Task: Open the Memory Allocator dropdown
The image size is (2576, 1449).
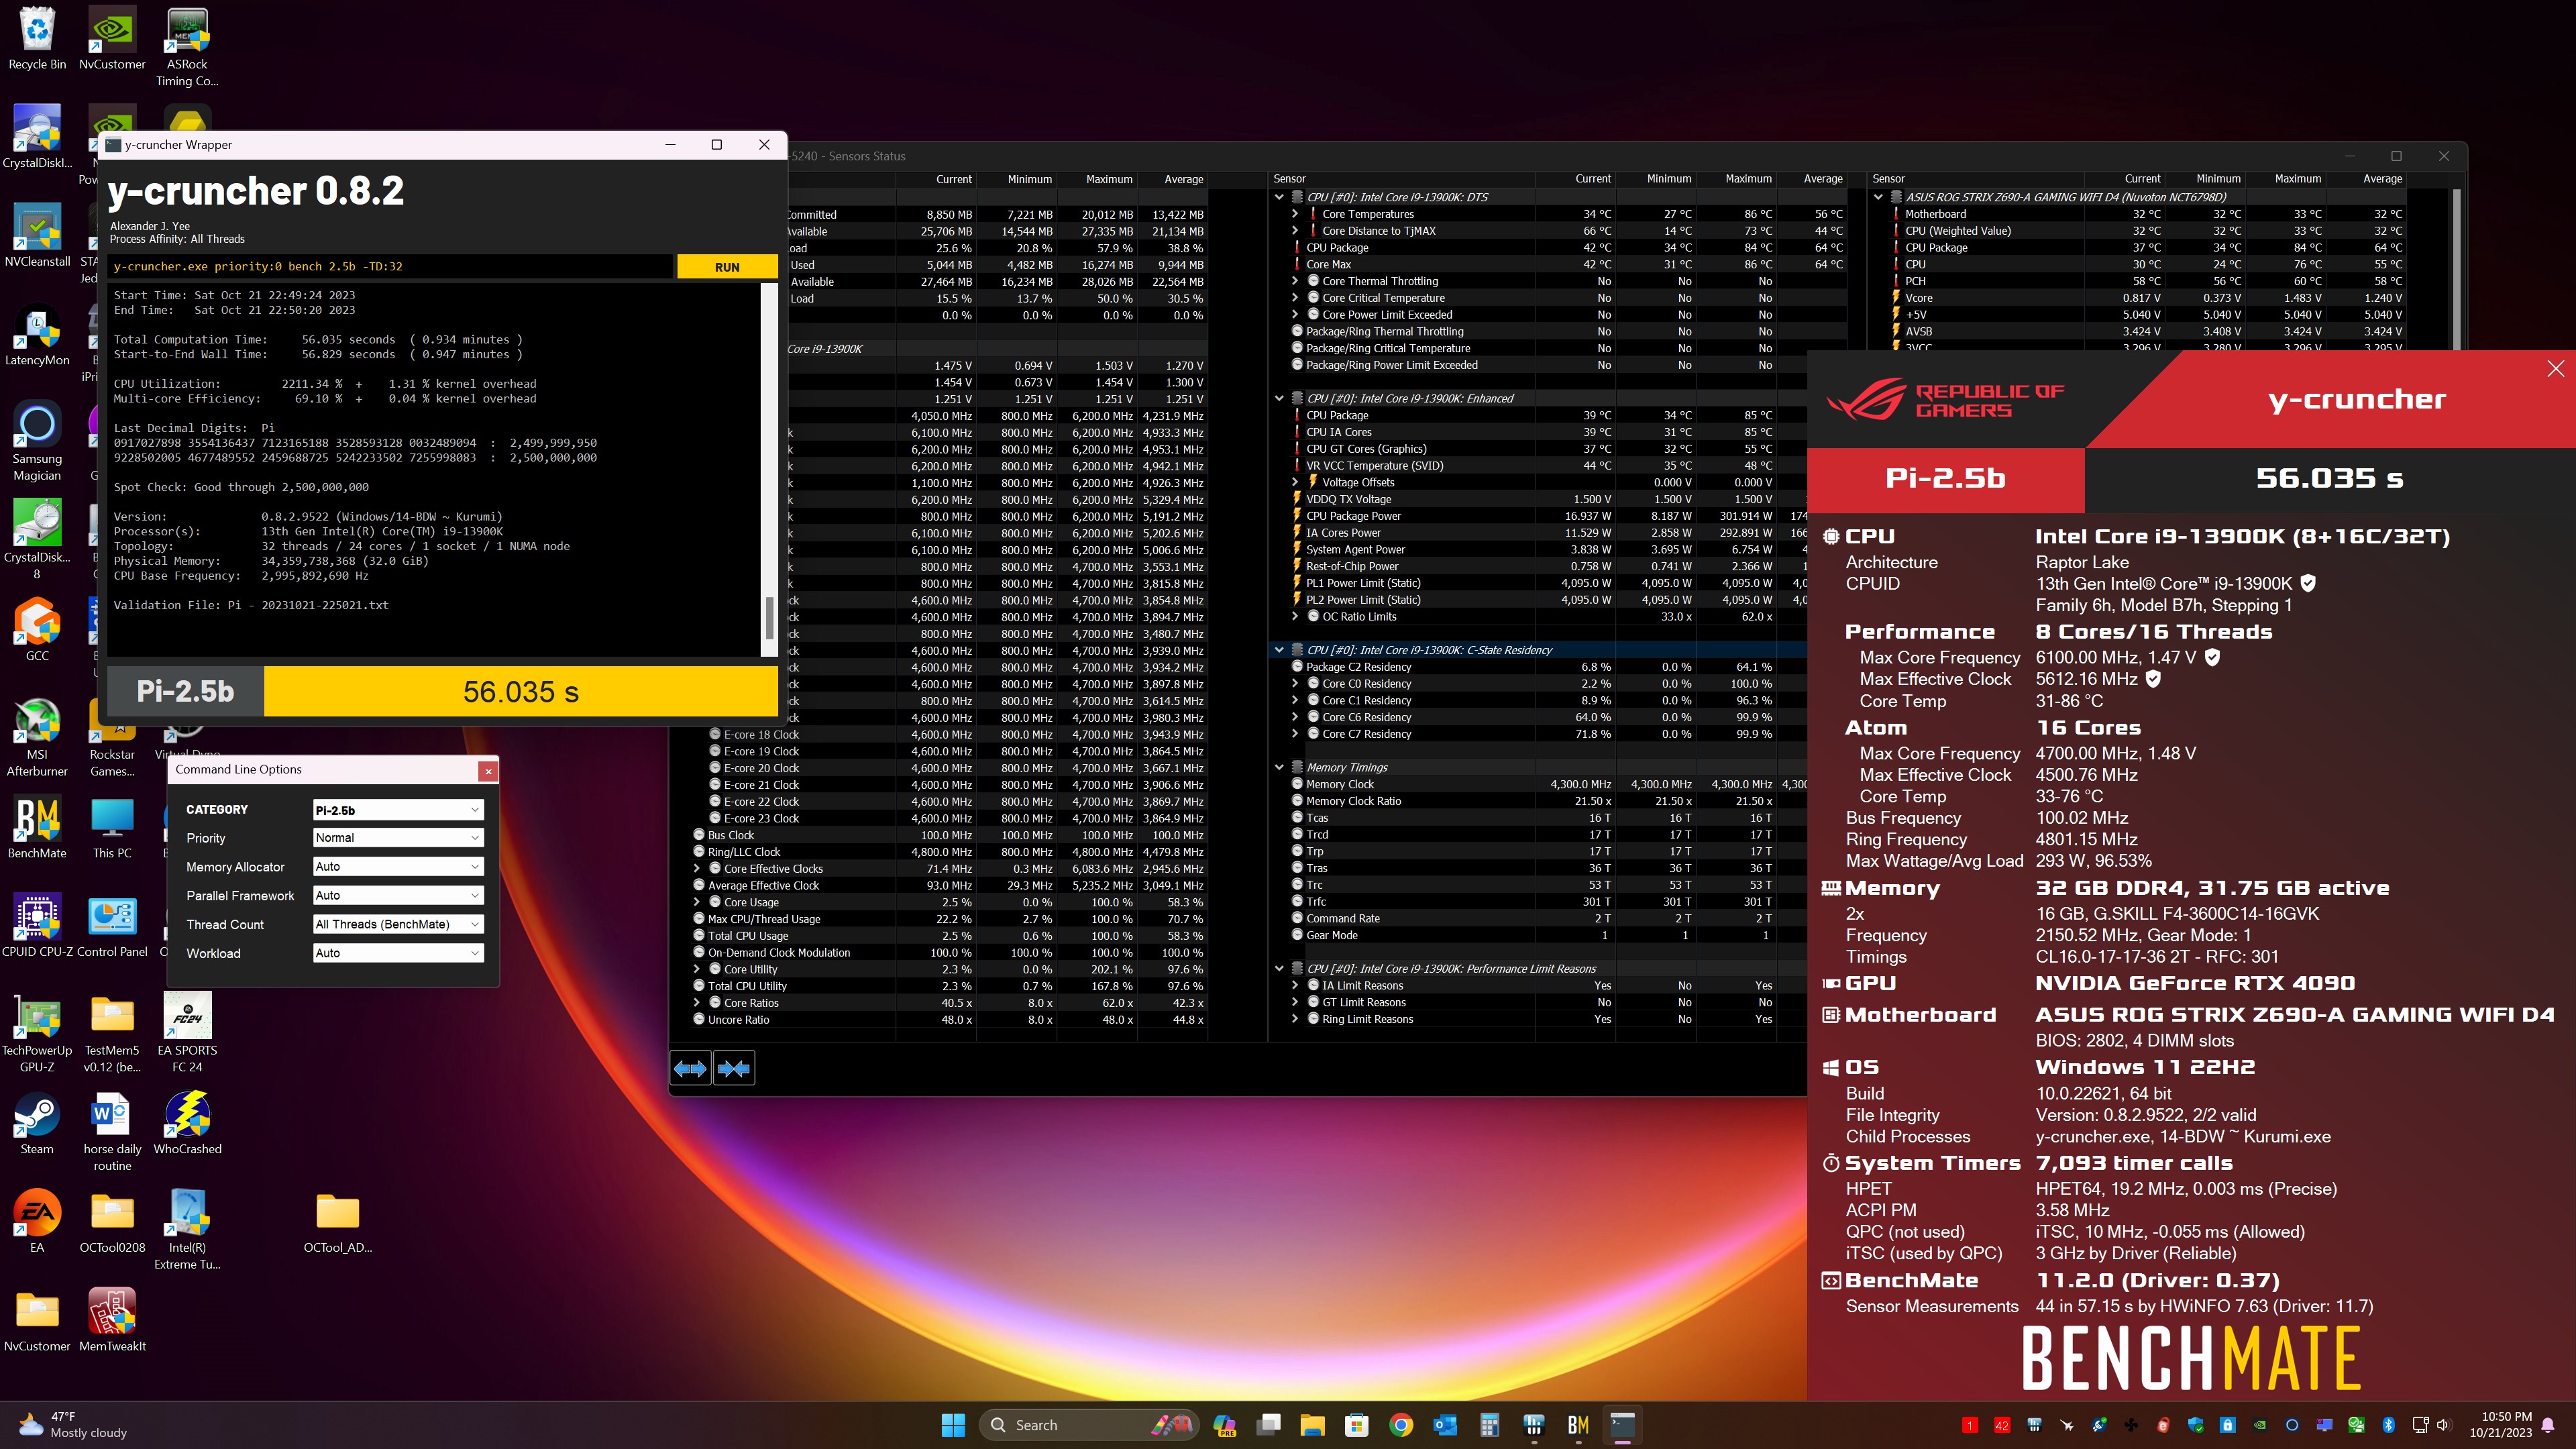Action: coord(398,867)
